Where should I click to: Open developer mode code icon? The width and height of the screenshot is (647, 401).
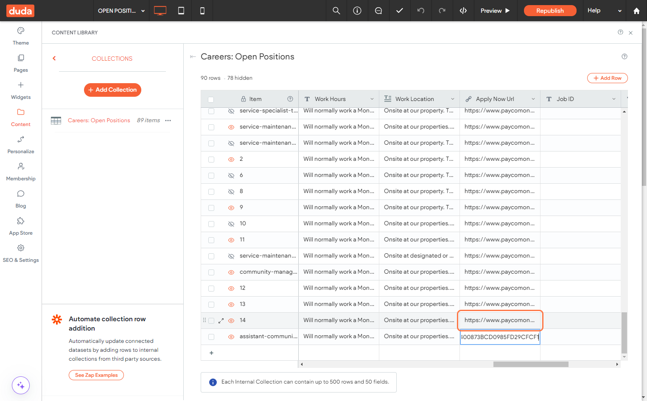pyautogui.click(x=463, y=11)
